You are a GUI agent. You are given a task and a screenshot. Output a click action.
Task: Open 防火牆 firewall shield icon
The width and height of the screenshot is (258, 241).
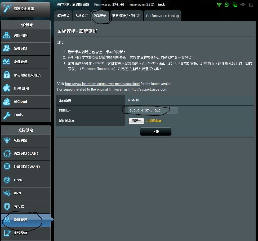(7, 207)
